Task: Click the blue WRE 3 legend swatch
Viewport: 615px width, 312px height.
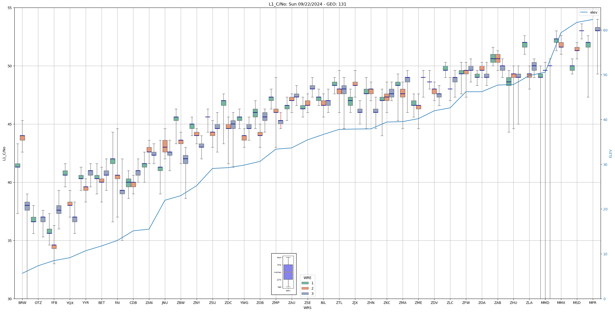Action: pos(305,294)
